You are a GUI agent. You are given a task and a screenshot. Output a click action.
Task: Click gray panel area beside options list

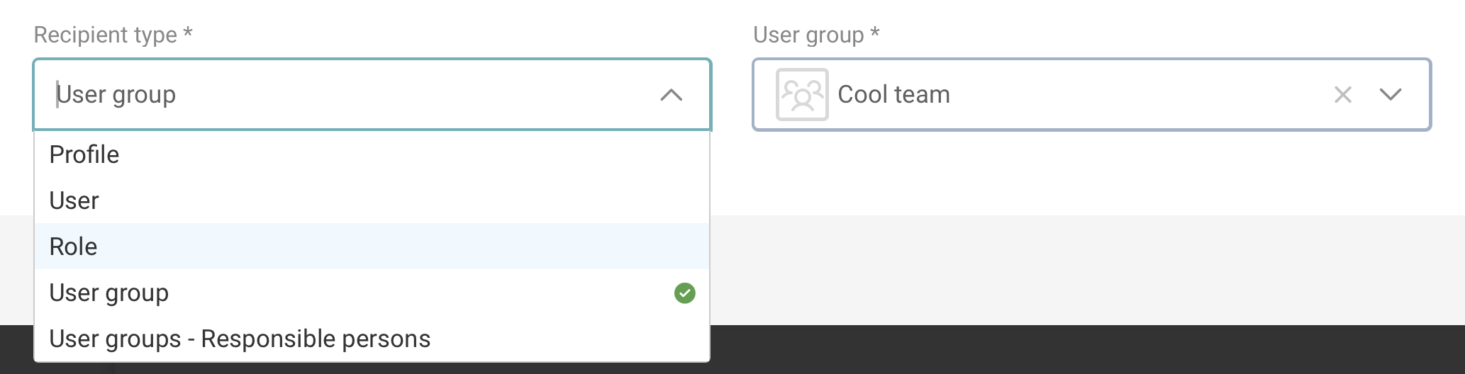coord(1064,269)
